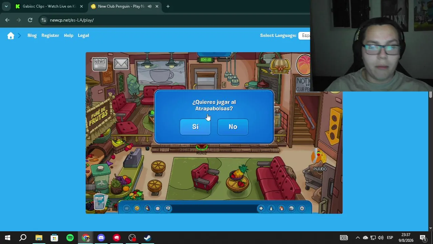
Task: Click the browser back arrow
Action: coord(7,20)
